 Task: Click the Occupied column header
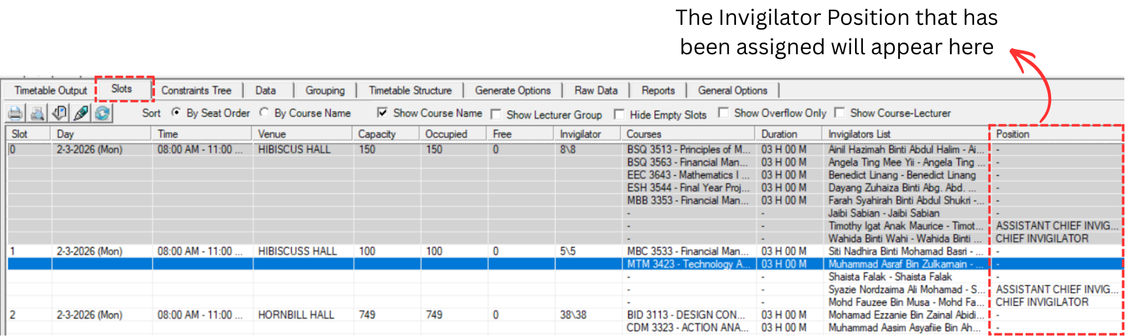point(454,133)
